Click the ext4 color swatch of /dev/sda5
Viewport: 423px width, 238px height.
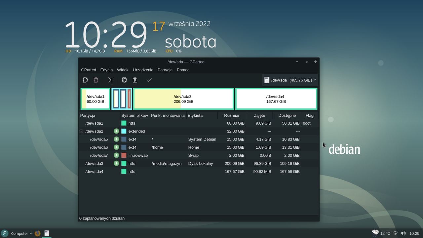click(124, 139)
